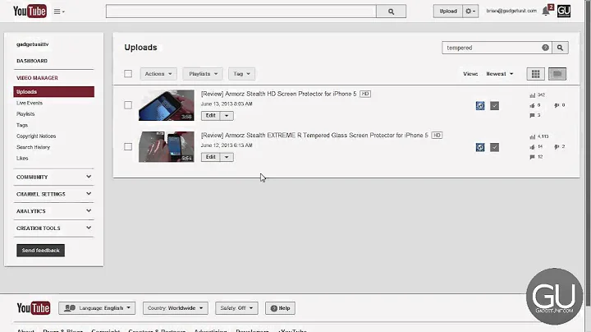Image resolution: width=591 pixels, height=332 pixels.
Task: Switch to grid view icon
Action: point(535,74)
